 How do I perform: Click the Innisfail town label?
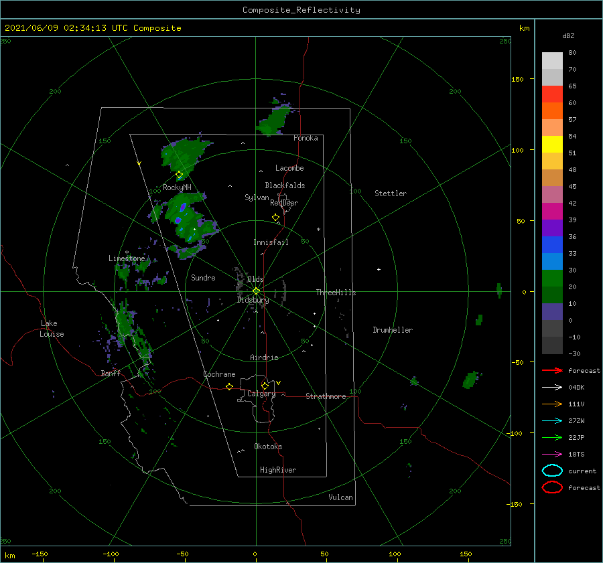[x=271, y=242]
